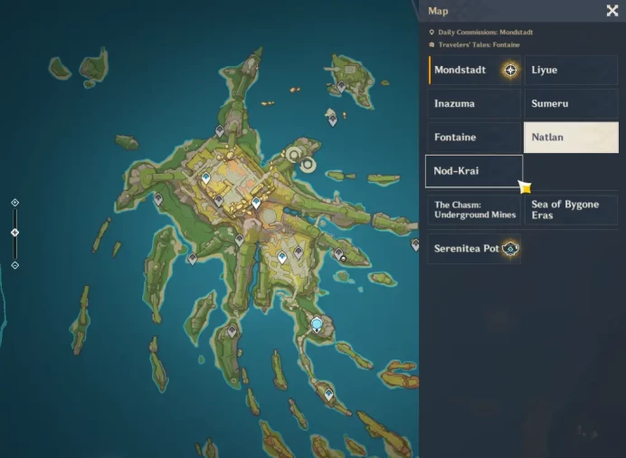Select locked waypoint at yellow city's southwest corner
This screenshot has height=458, width=626.
point(218,200)
